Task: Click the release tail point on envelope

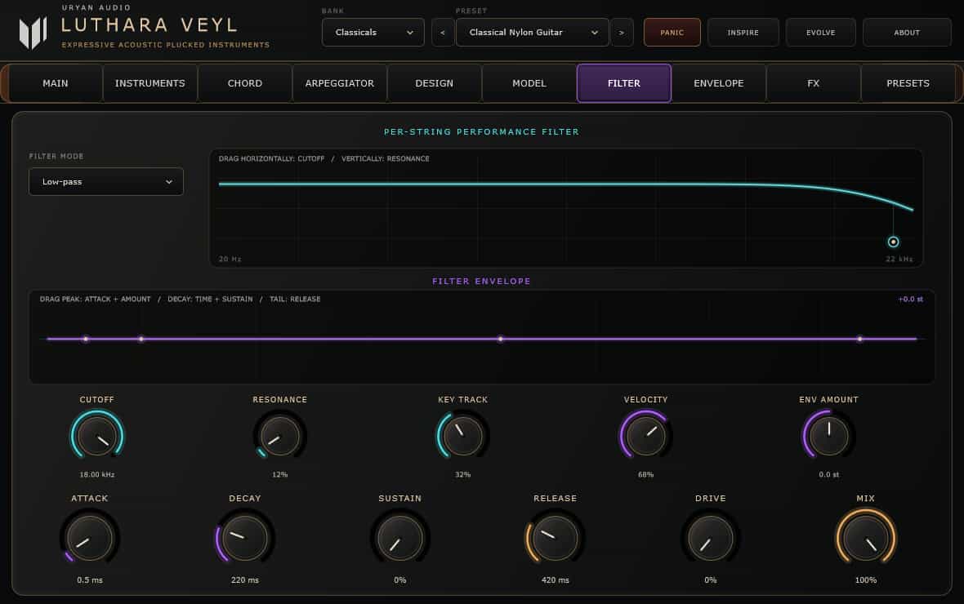Action: click(x=859, y=340)
